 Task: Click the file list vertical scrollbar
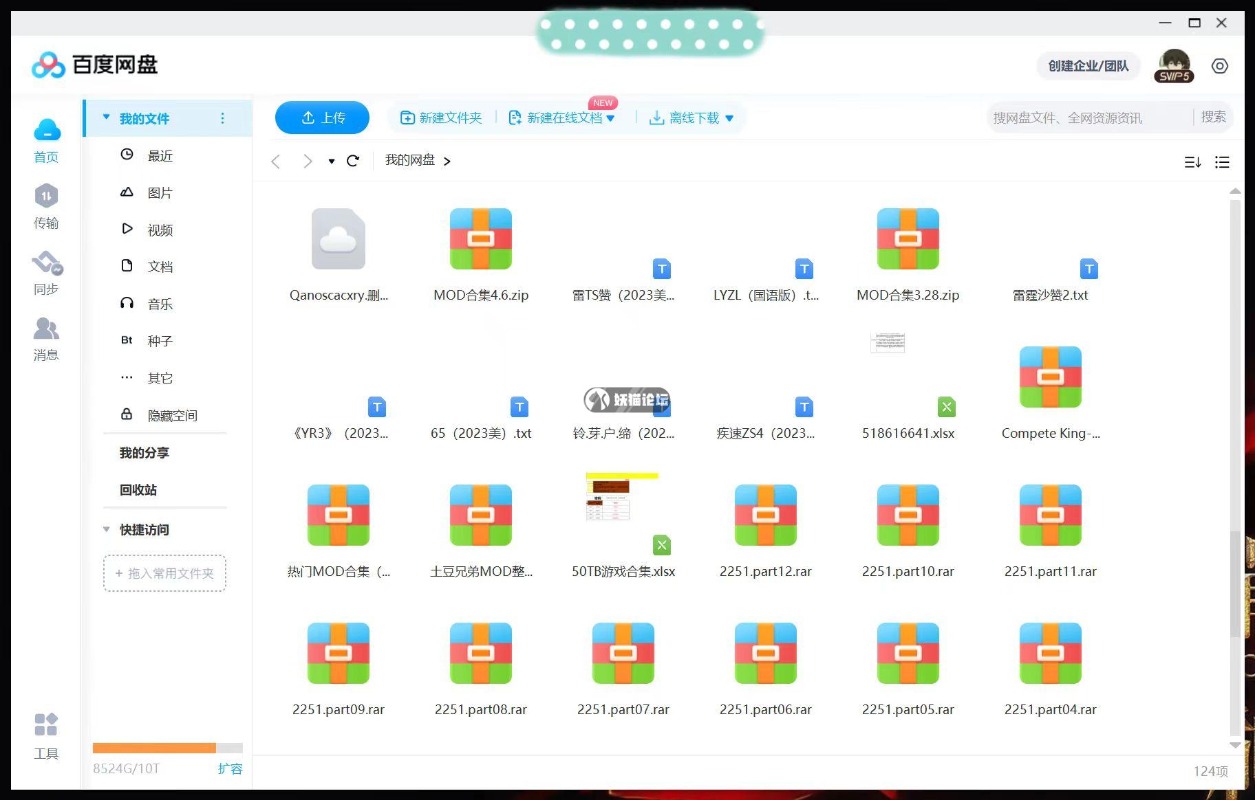1235,584
